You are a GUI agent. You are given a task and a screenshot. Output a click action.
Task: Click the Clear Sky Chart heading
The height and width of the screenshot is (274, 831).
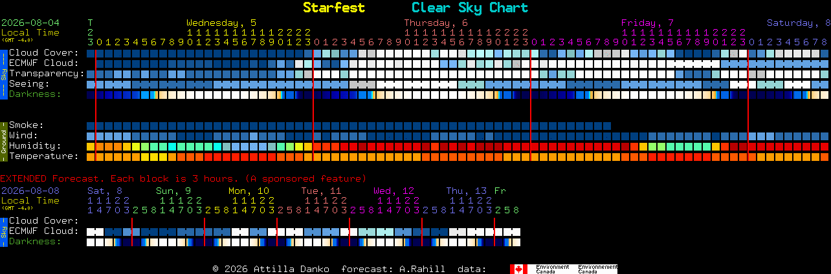tap(470, 8)
